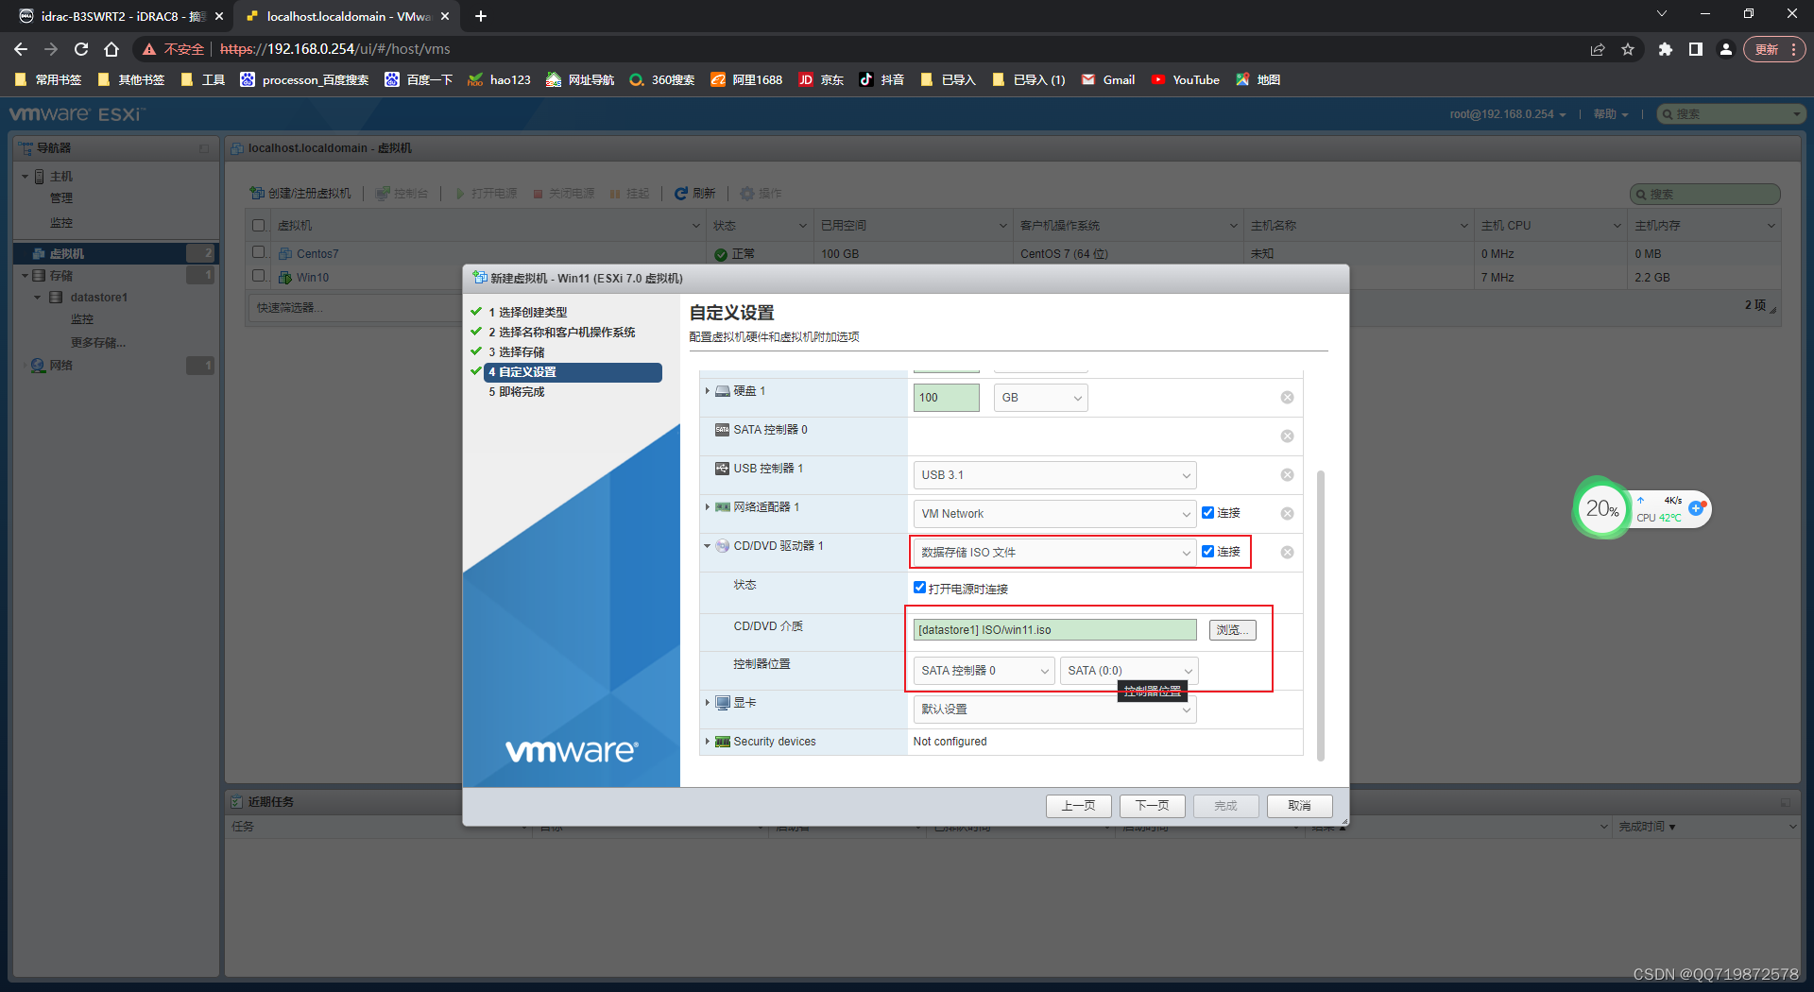Click the ESXi header 搜索 search box
Image resolution: width=1814 pixels, height=992 pixels.
tap(1732, 114)
